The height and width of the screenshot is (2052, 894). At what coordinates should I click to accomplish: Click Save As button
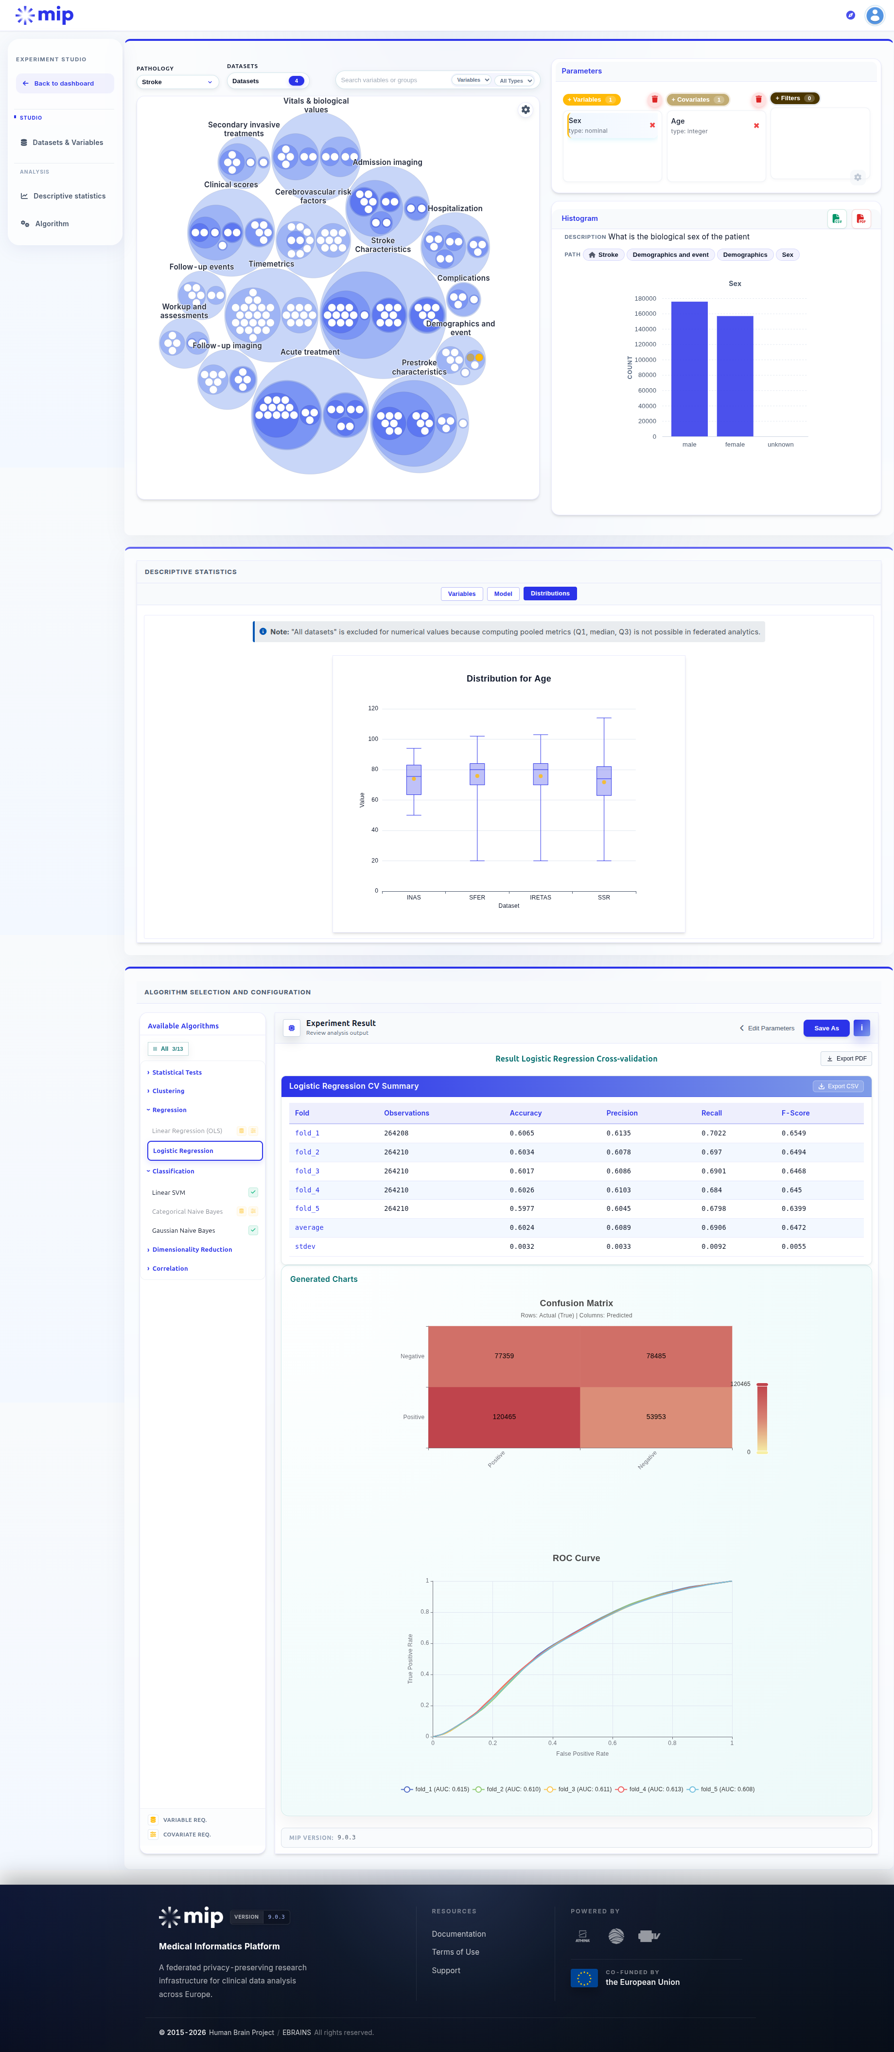pos(826,1027)
